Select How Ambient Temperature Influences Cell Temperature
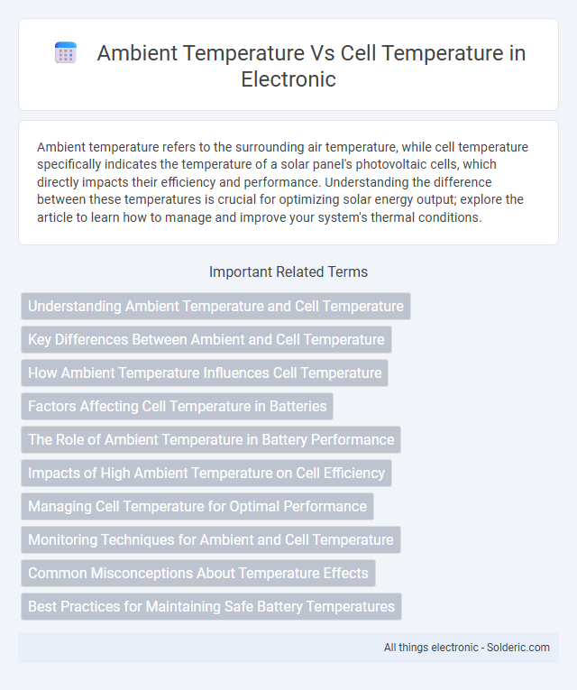 [205, 373]
